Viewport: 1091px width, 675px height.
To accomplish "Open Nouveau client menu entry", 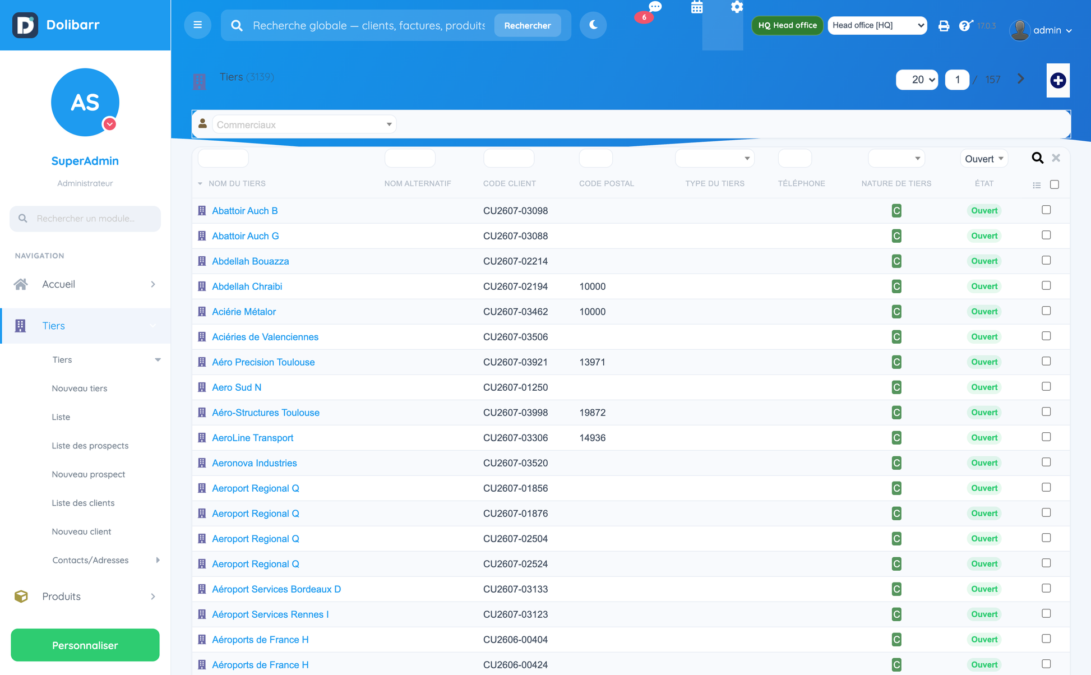I will 81,531.
